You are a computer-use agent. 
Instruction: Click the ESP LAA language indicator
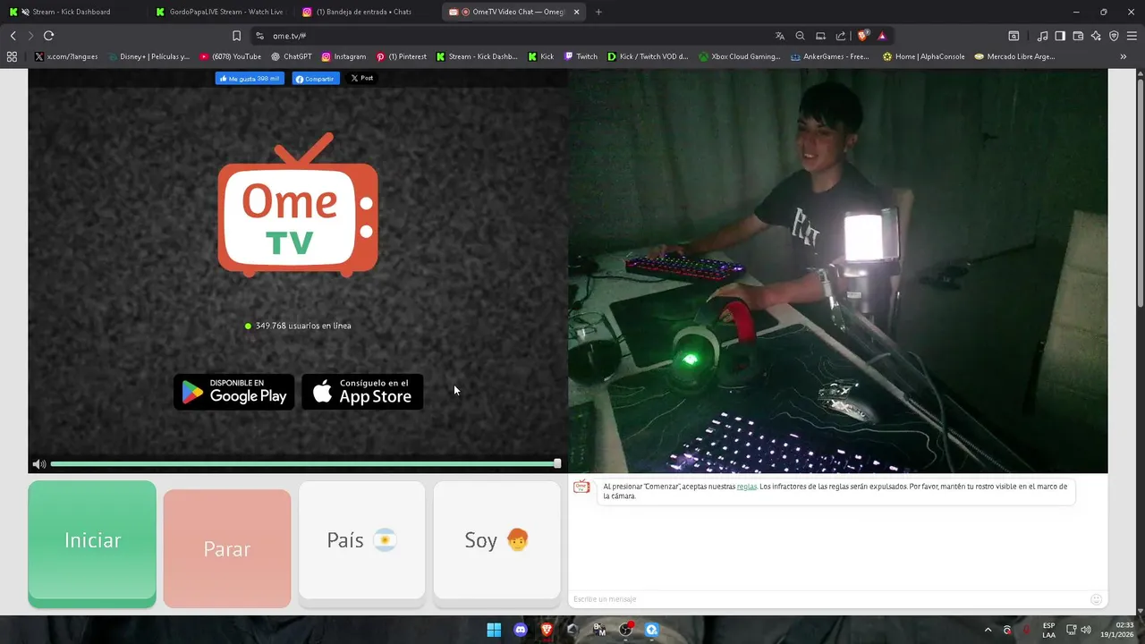[1048, 630]
